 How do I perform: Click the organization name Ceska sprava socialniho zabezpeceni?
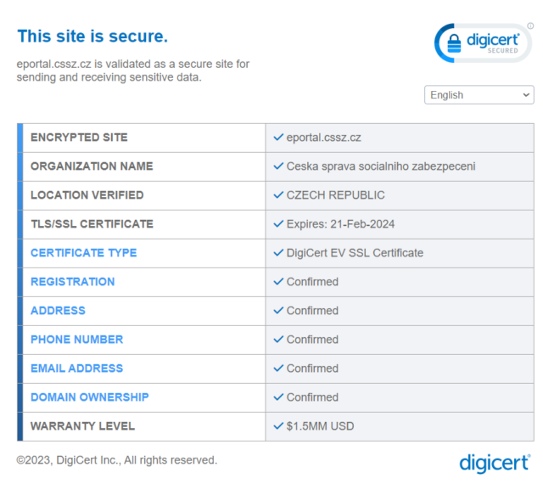coord(381,166)
